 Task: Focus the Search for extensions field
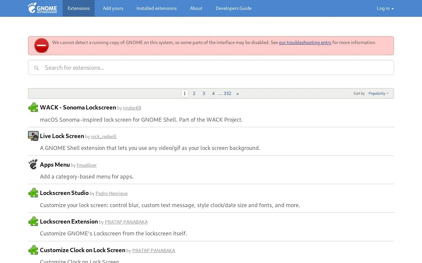pos(211,67)
